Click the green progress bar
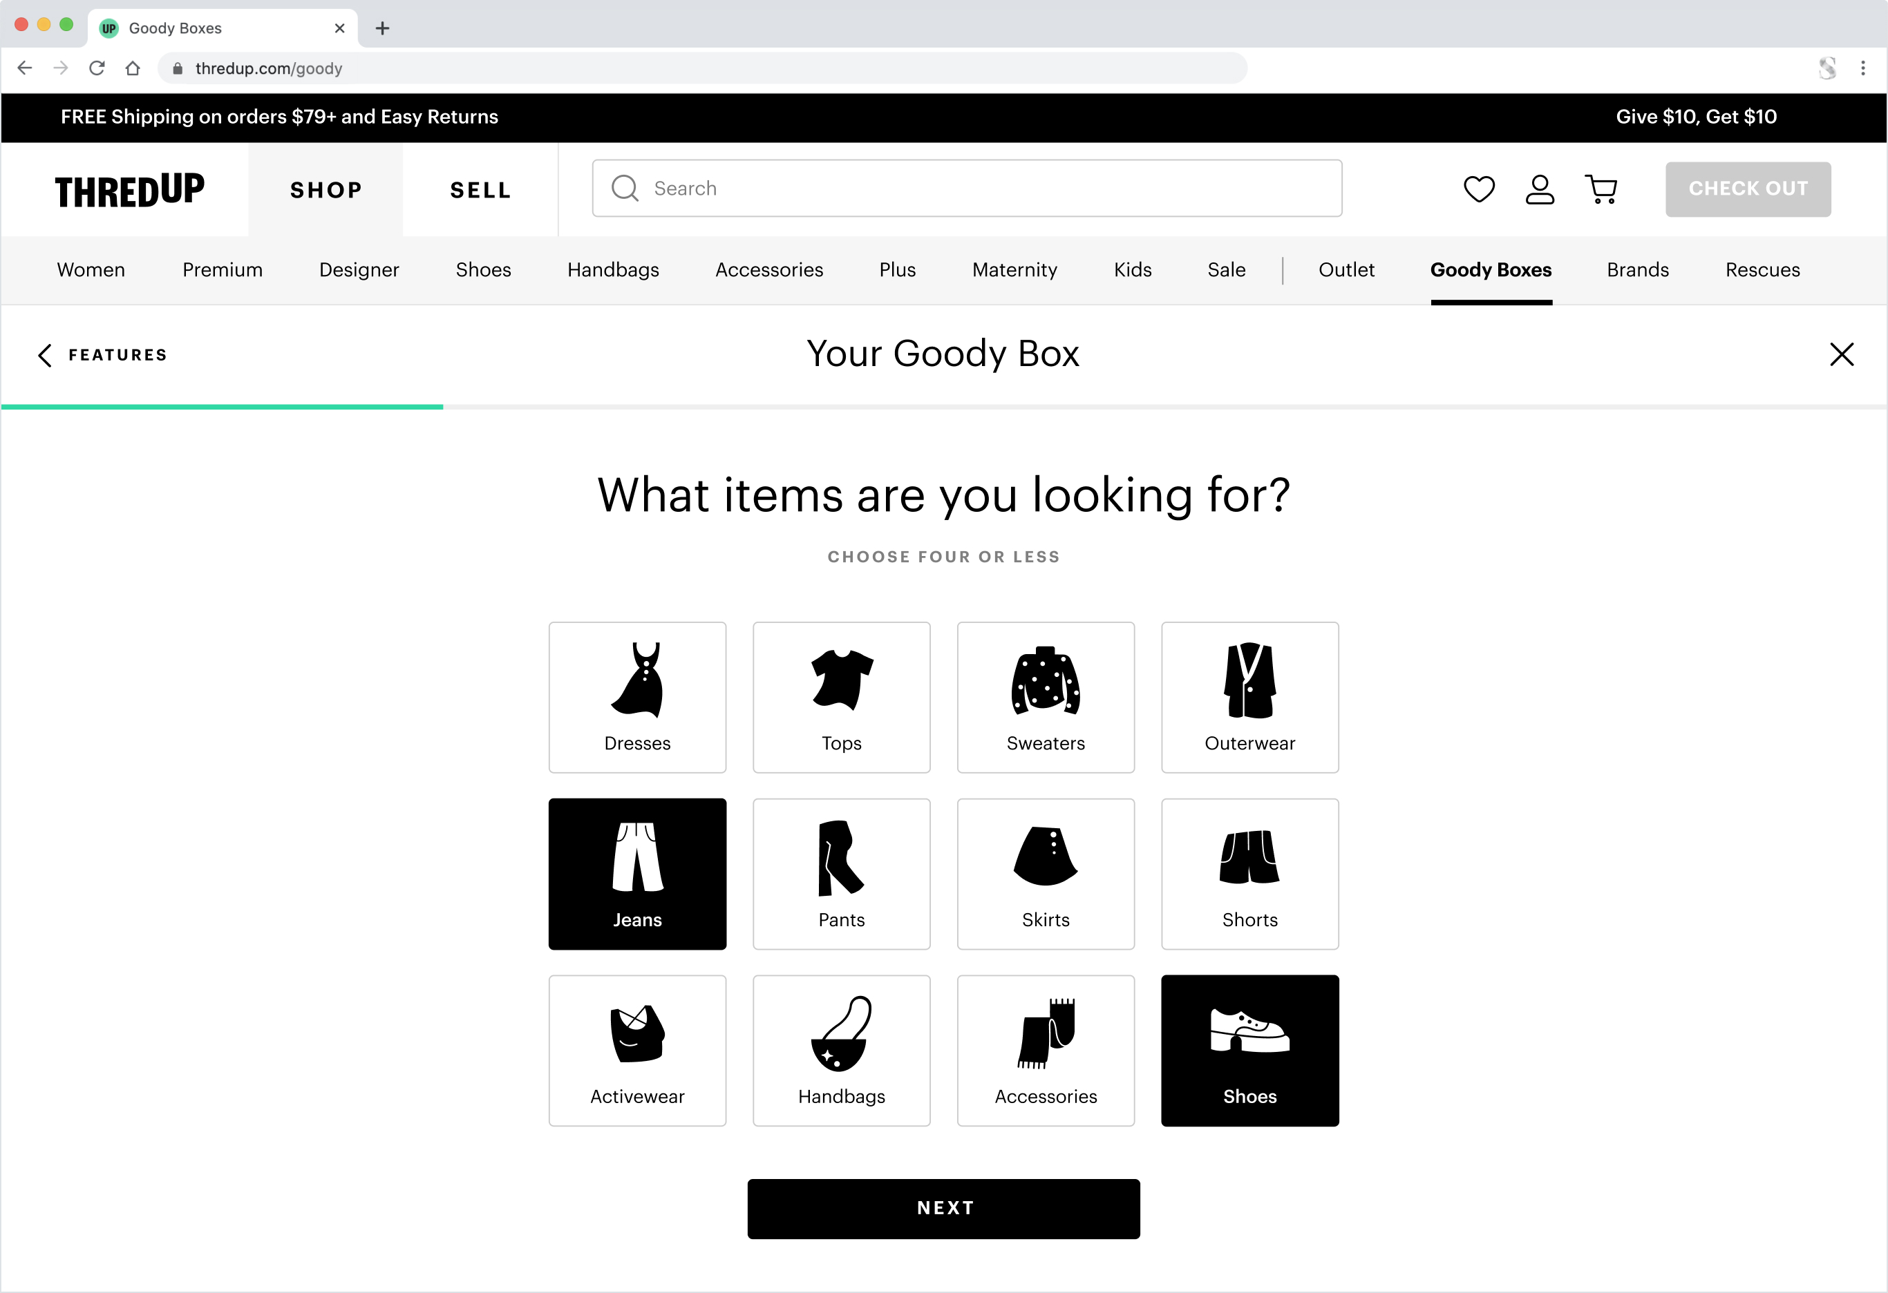 click(221, 407)
